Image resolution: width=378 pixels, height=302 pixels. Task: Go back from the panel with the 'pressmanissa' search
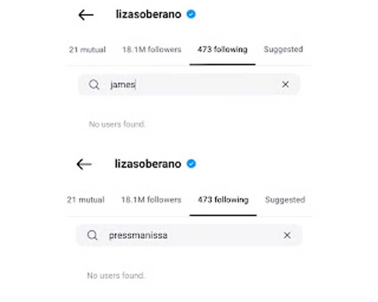(84, 164)
